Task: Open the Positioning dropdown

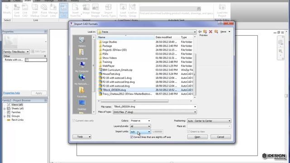Action: click(209, 121)
